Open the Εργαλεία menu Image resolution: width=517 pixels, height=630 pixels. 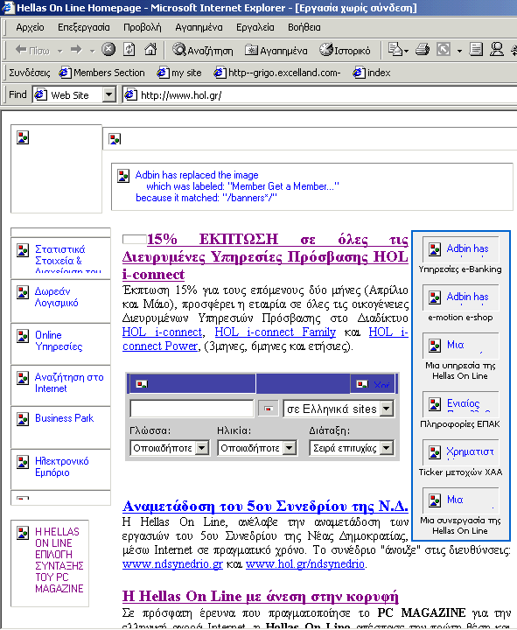click(x=255, y=27)
